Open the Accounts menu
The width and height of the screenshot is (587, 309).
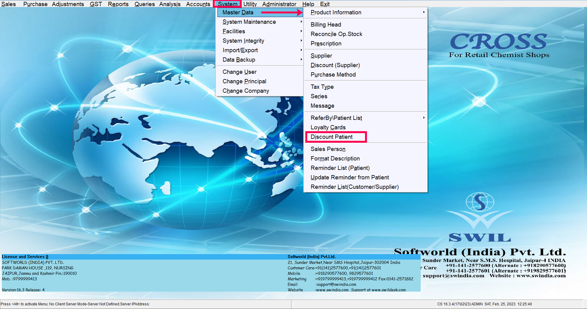(198, 4)
